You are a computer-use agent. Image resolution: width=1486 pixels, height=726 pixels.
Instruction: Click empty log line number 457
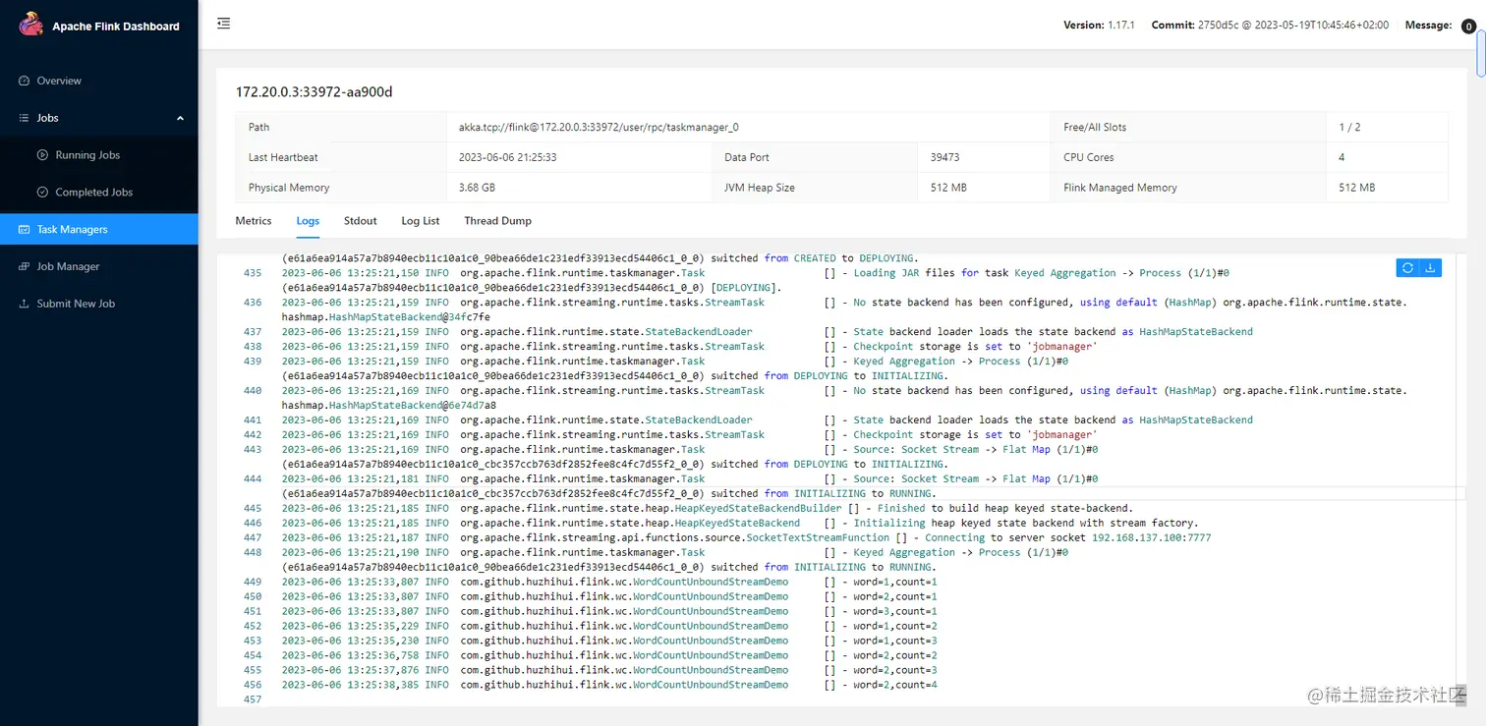[x=253, y=699]
